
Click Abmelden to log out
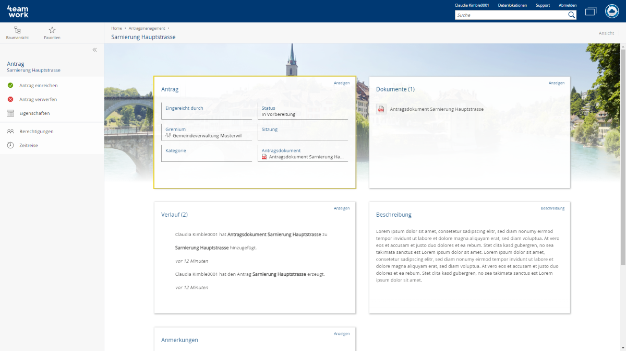[568, 5]
